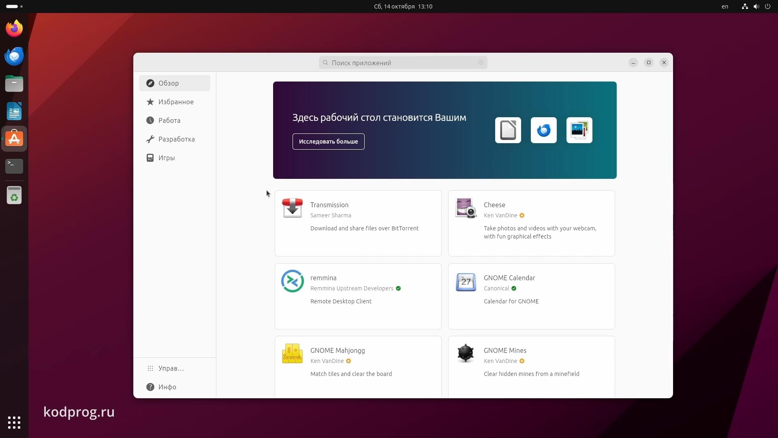778x438 pixels.
Task: Open the power menu icon
Action: click(767, 6)
